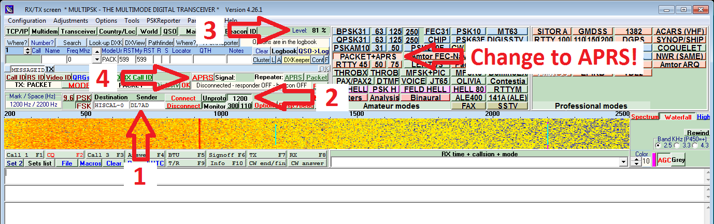
Task: Select the FEC31 mode
Action: (x=437, y=32)
